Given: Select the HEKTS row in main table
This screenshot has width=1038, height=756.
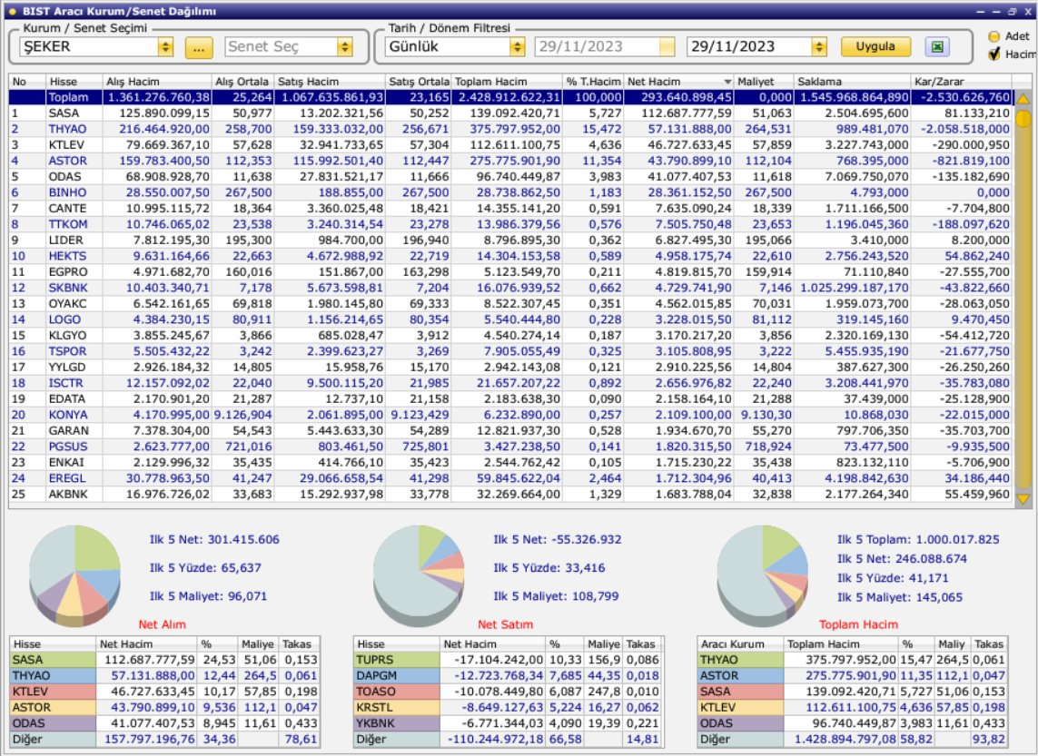Looking at the screenshot, I should pyautogui.click(x=511, y=256).
